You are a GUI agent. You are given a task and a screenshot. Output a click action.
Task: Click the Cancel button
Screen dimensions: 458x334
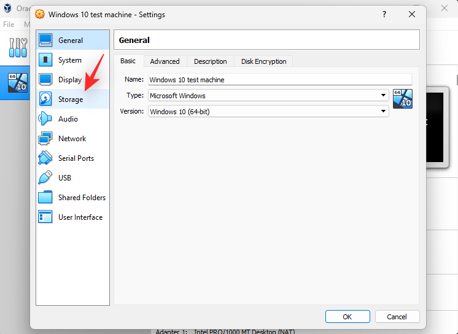point(397,317)
